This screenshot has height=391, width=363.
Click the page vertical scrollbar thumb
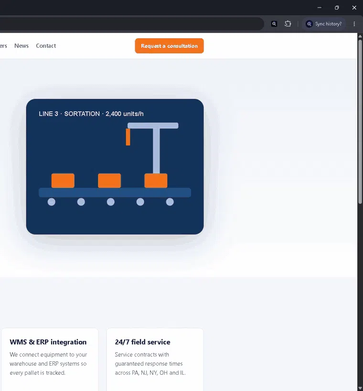tap(360, 122)
